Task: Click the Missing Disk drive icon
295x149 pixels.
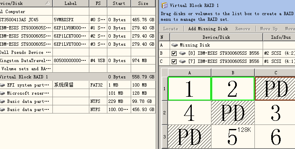Action: [x=175, y=45]
